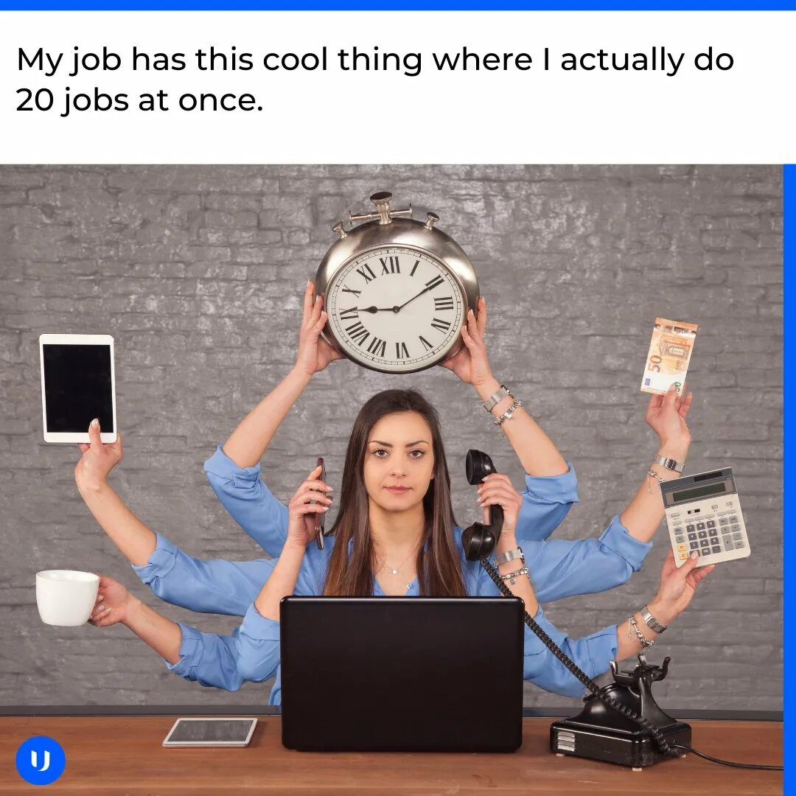Click the stopwatch crown at top
796x796 pixels.
point(381,208)
